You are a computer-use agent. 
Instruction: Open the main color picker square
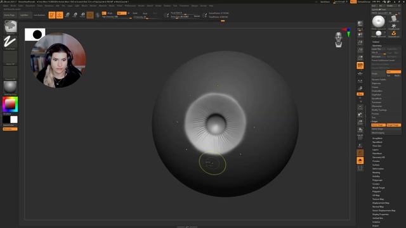(10, 104)
